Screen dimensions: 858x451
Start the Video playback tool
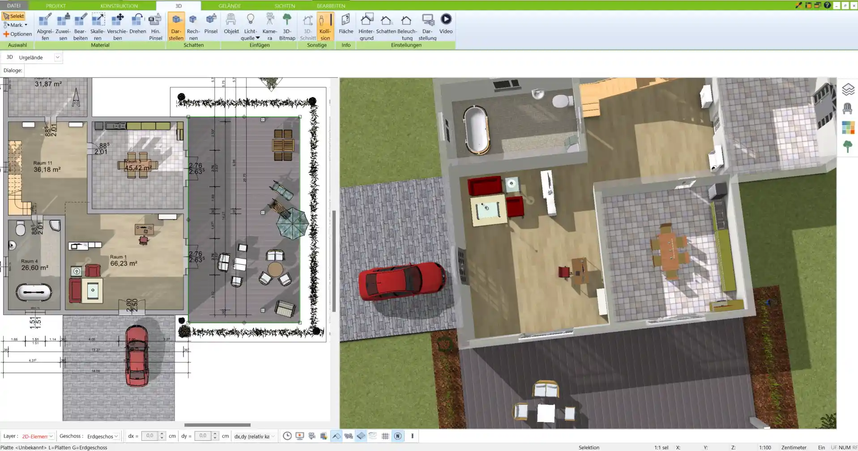coord(446,23)
